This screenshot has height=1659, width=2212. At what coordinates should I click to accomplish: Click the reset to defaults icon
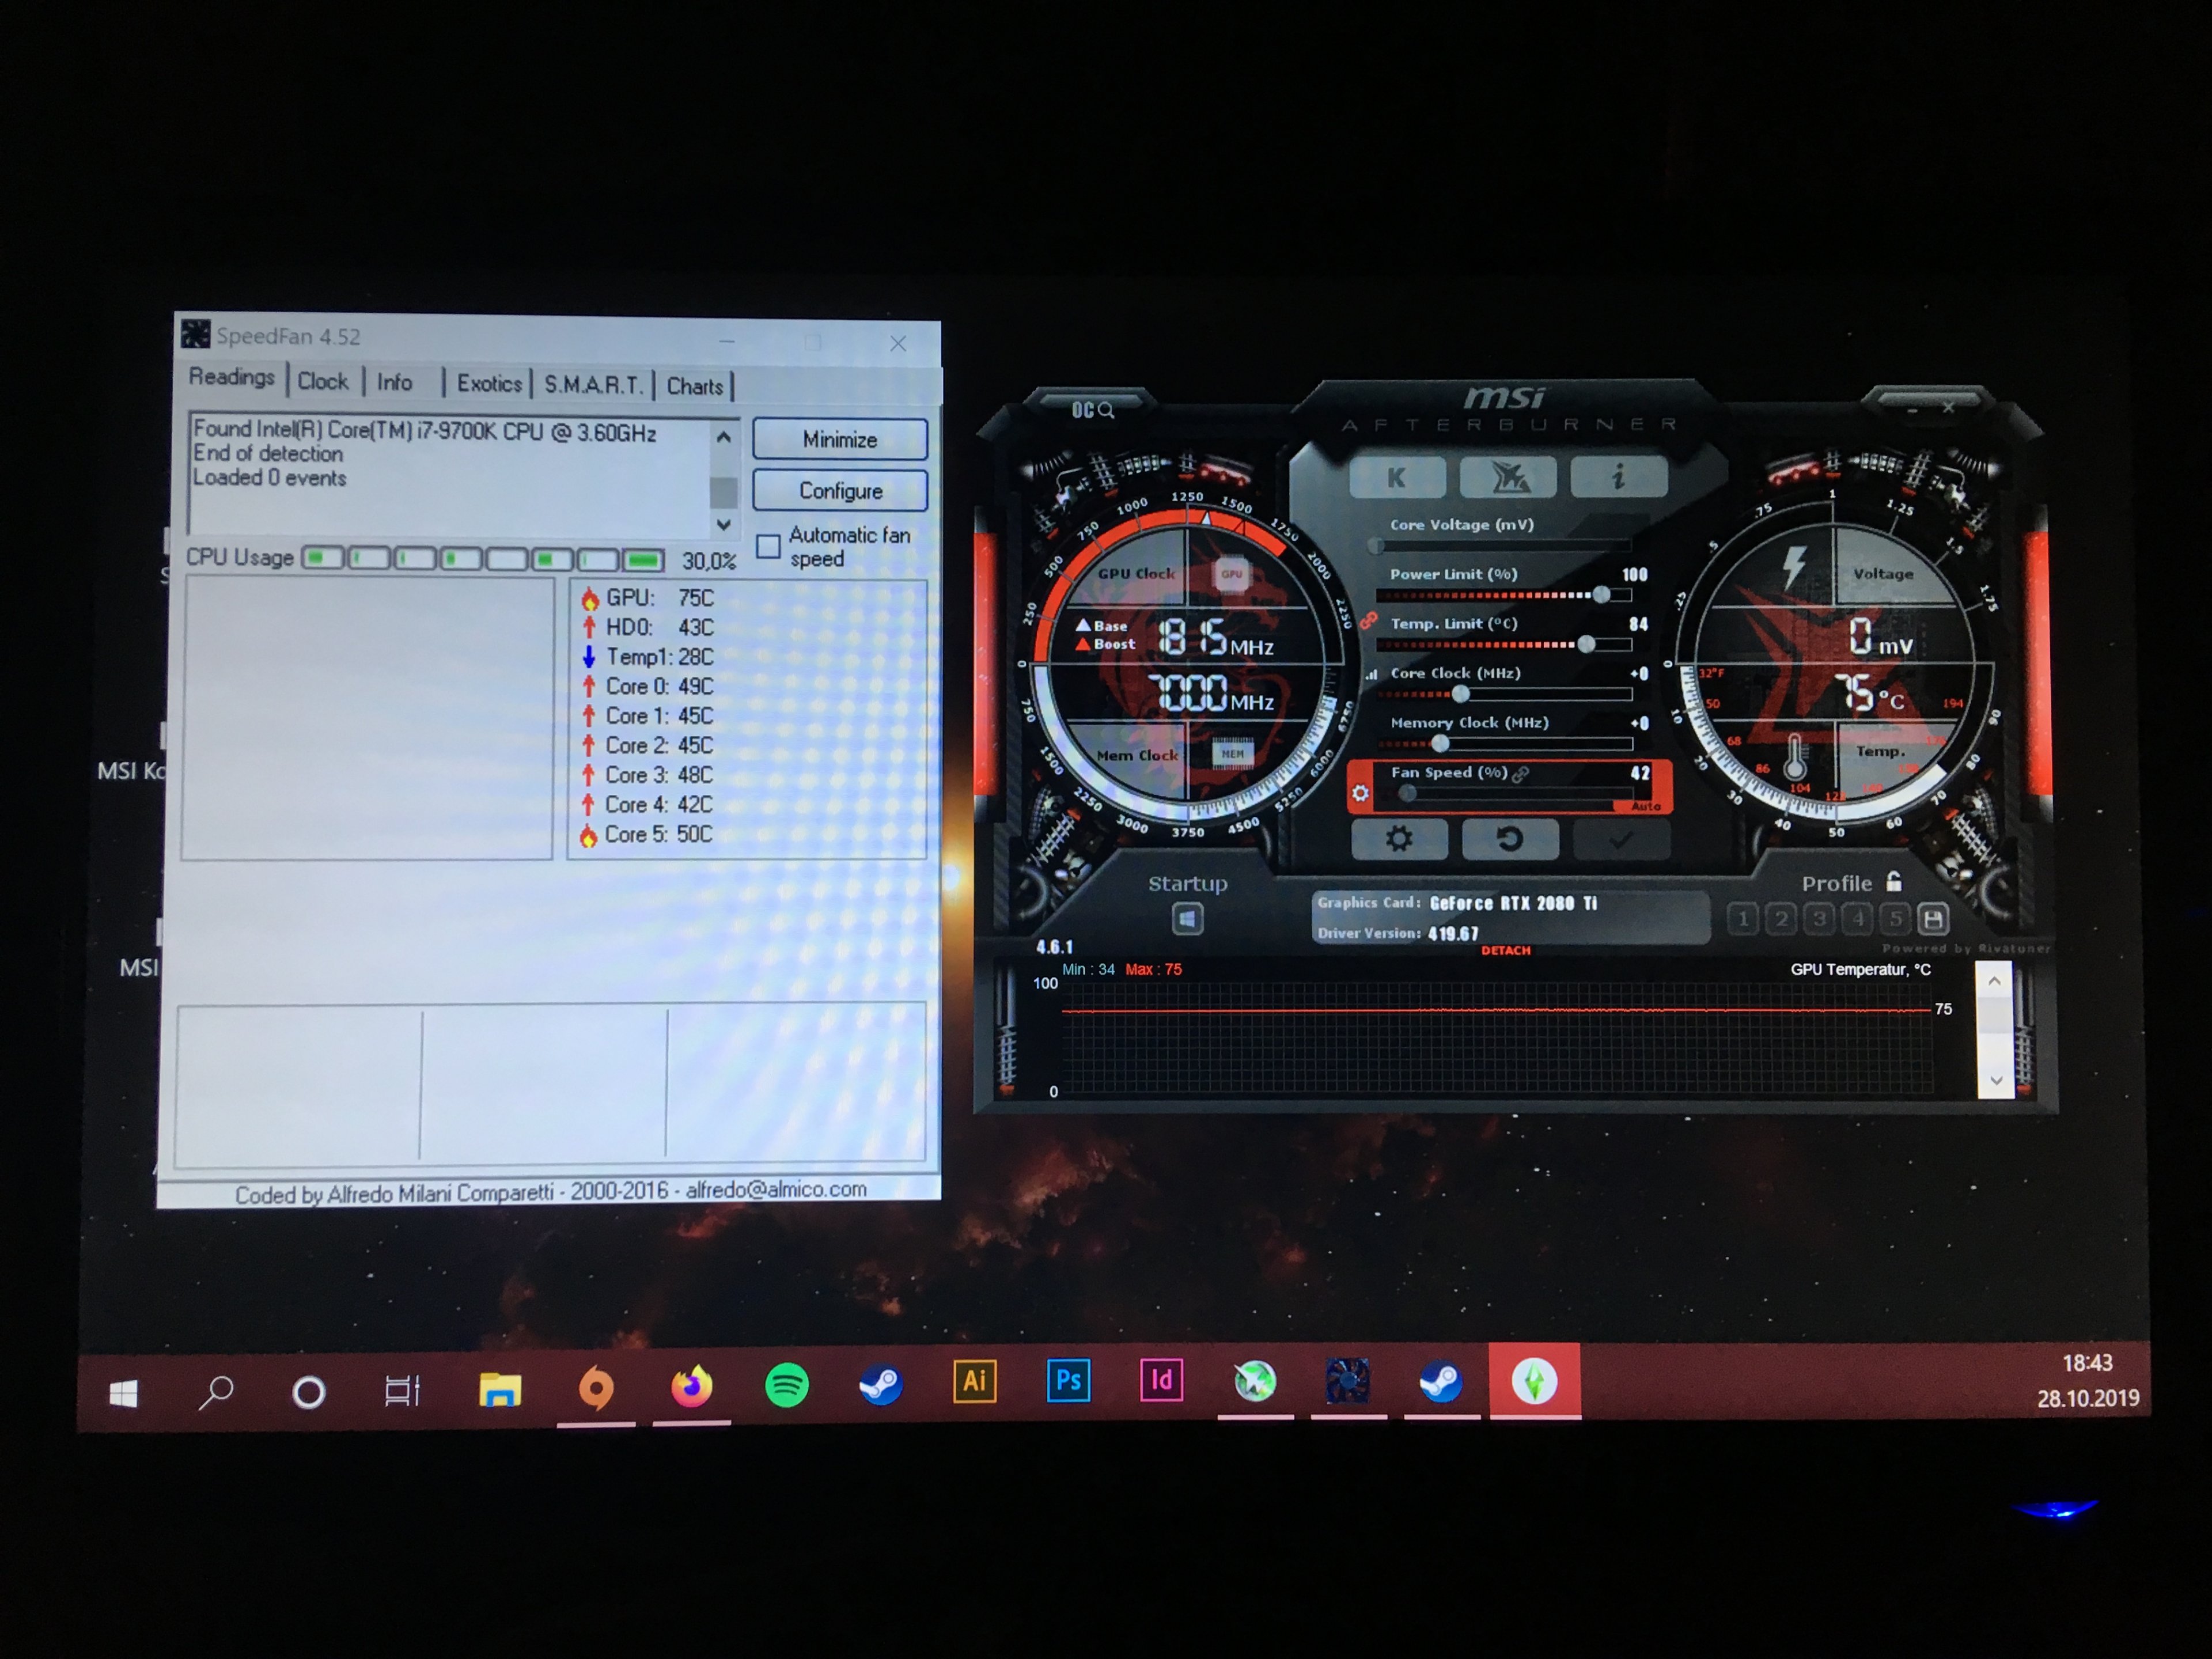tap(1509, 839)
